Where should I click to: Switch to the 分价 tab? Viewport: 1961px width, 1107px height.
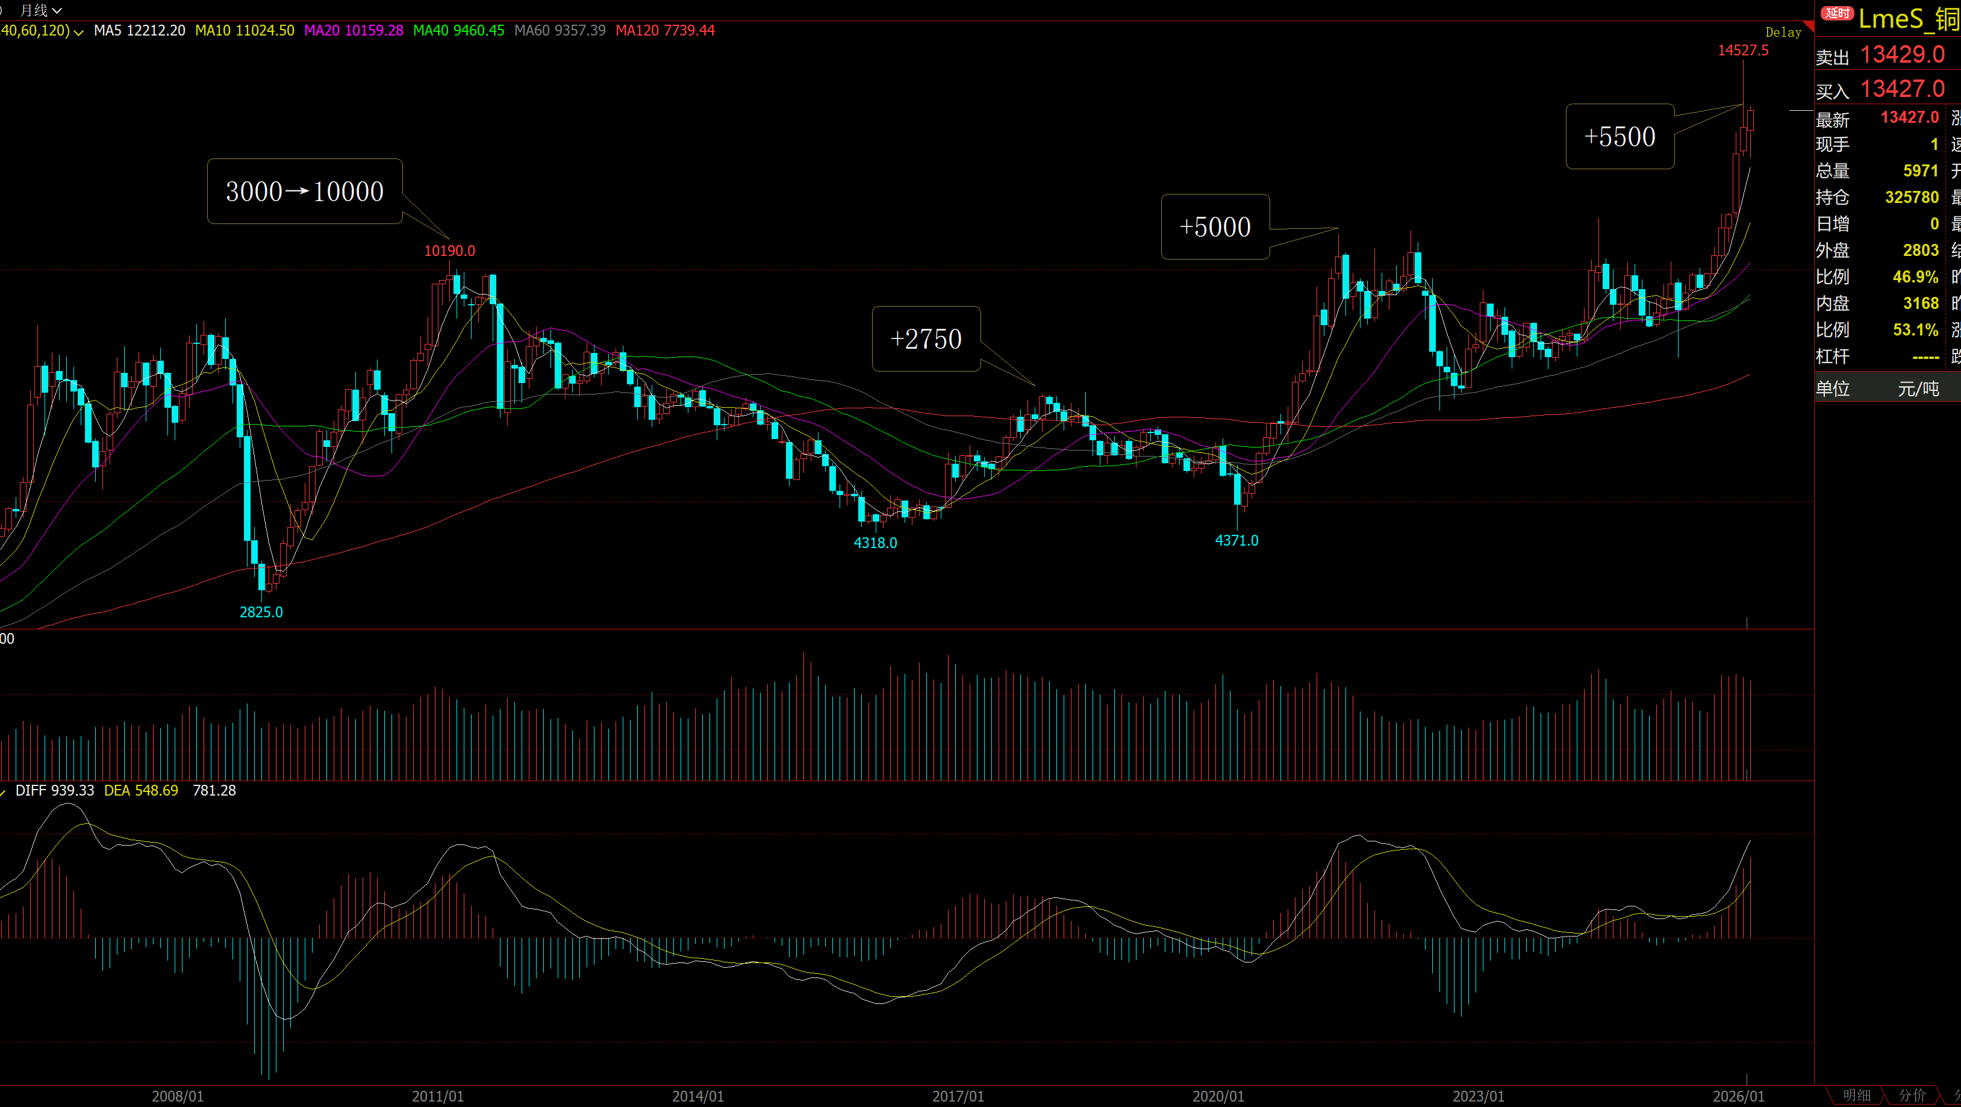(x=1912, y=1096)
